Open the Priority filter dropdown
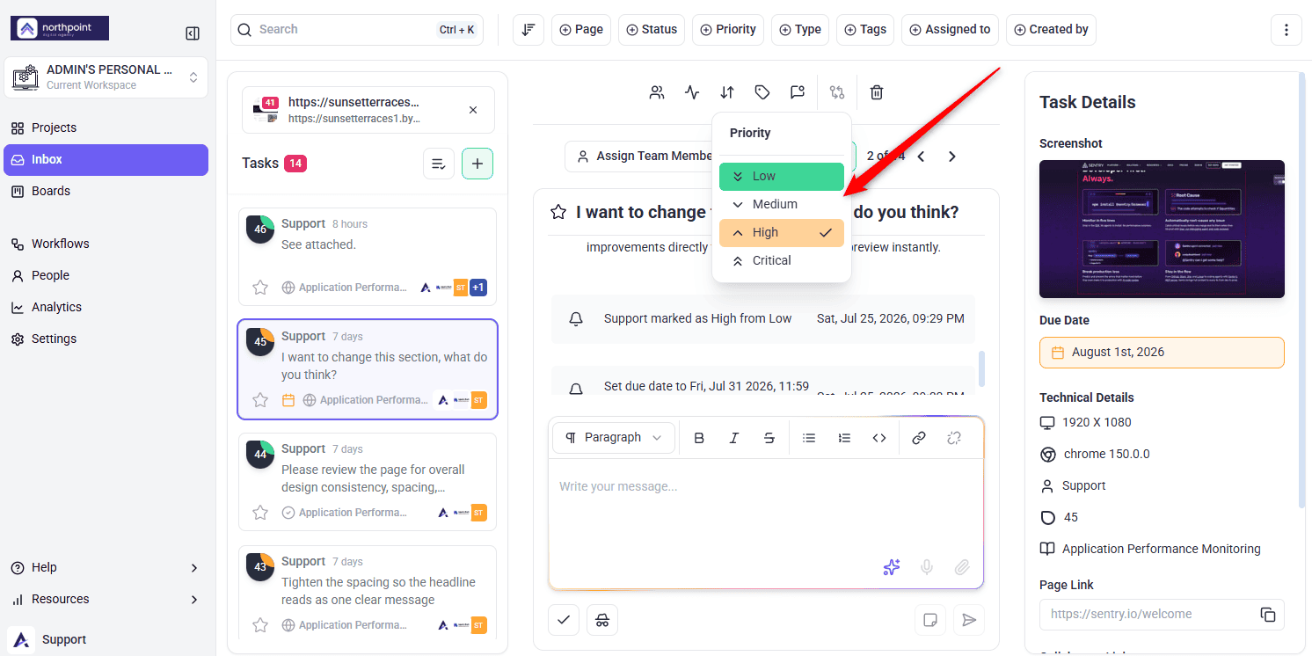1312x656 pixels. [728, 29]
